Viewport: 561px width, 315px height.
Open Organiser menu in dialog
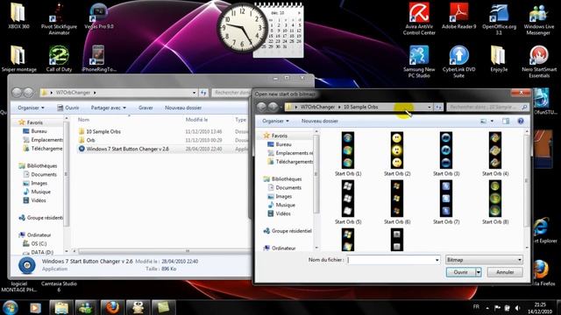(275, 121)
